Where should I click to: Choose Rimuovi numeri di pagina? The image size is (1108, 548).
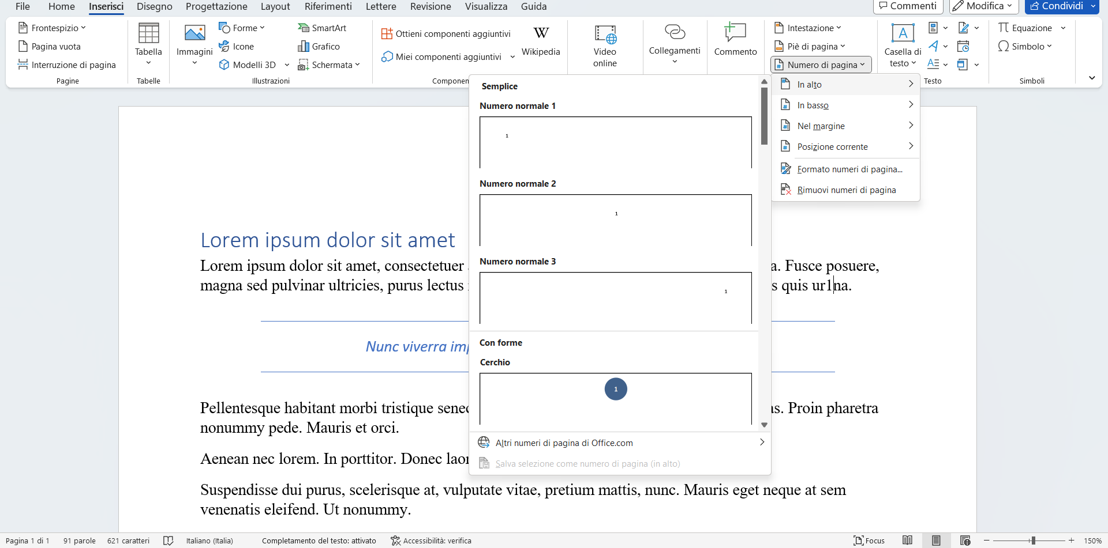tap(846, 189)
